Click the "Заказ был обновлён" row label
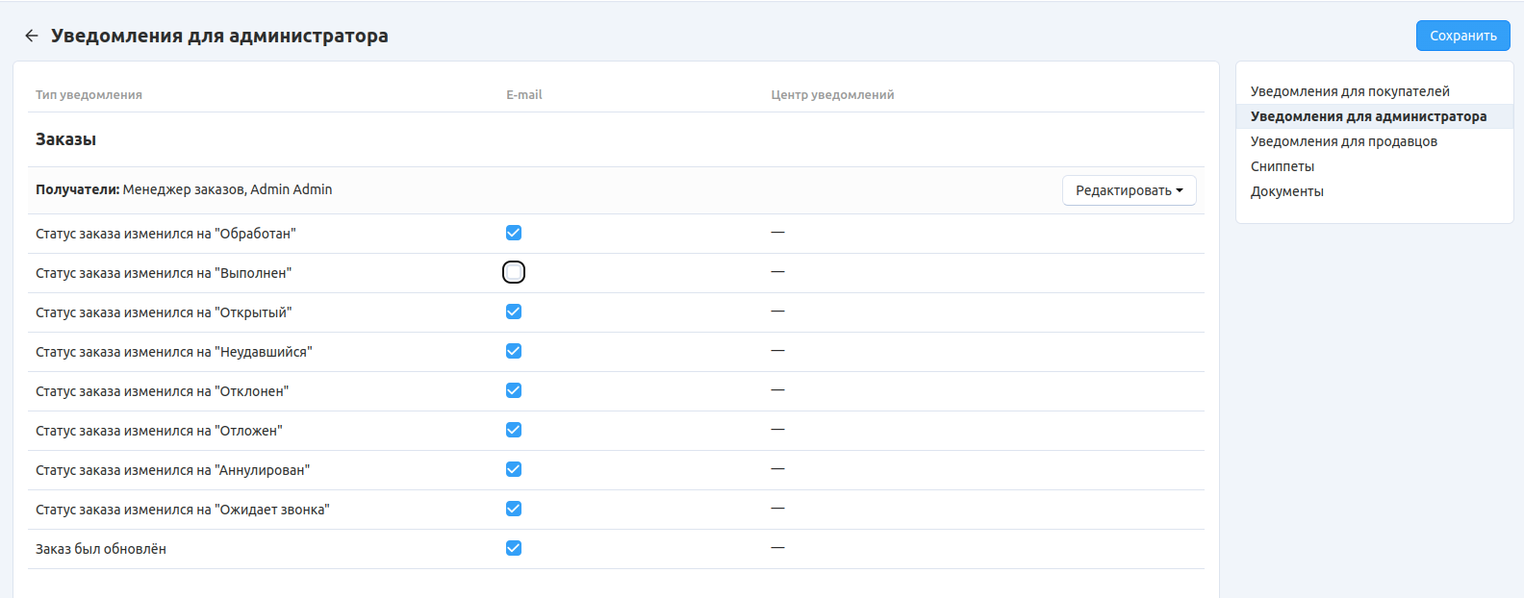1524x598 pixels. coord(101,549)
